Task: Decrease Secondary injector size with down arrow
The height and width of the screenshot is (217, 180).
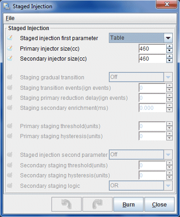Action: click(x=170, y=61)
